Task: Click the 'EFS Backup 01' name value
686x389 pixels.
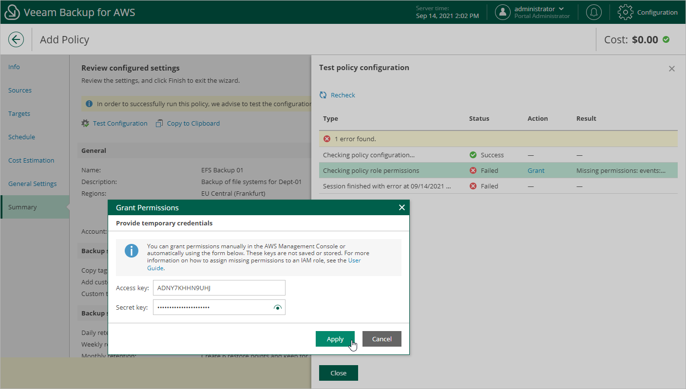Action: 222,170
